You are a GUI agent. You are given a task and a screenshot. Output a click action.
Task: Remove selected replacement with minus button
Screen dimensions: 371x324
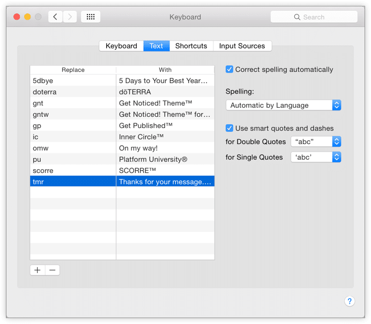click(x=53, y=270)
